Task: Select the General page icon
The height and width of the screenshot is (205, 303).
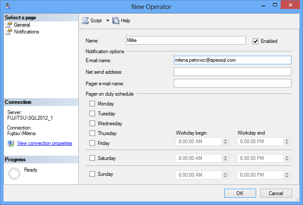Action: point(9,25)
